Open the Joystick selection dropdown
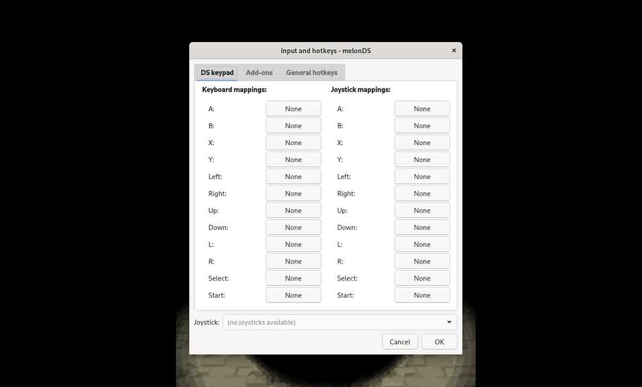This screenshot has width=642, height=387. pos(340,322)
